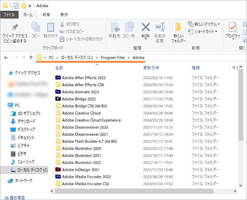
Task: Open the New item (新しいアイテム) dropdown
Action: click(204, 24)
